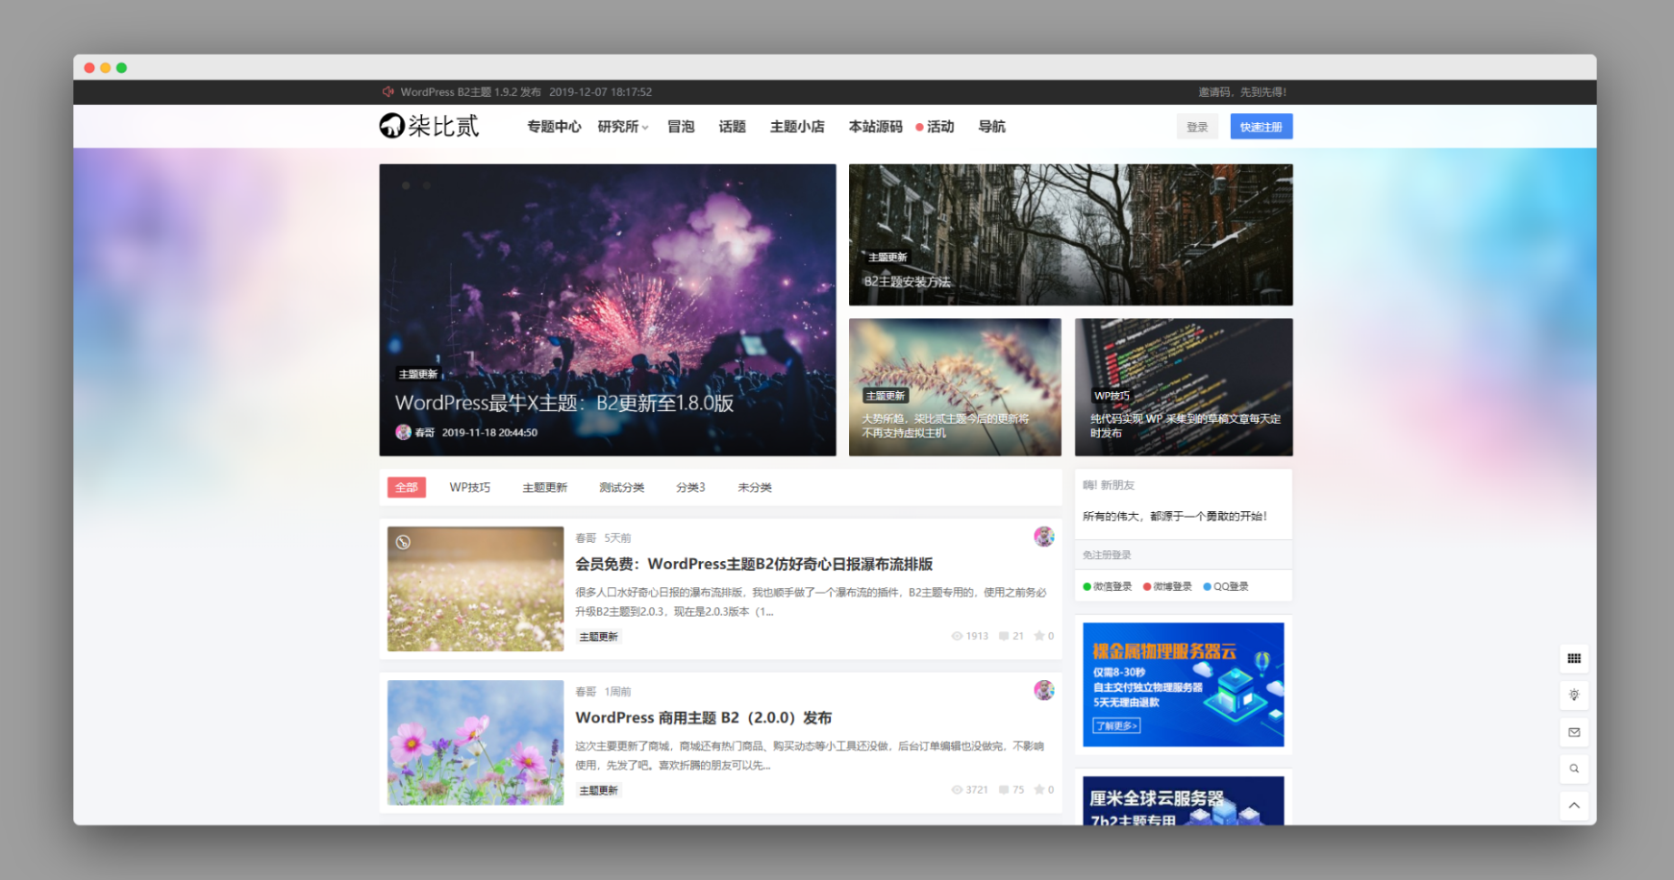Click the envelope contact icon in floating sidebar
This screenshot has height=880, width=1674.
coord(1574,732)
